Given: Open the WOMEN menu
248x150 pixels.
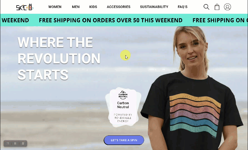Looking at the screenshot, I should [x=55, y=7].
